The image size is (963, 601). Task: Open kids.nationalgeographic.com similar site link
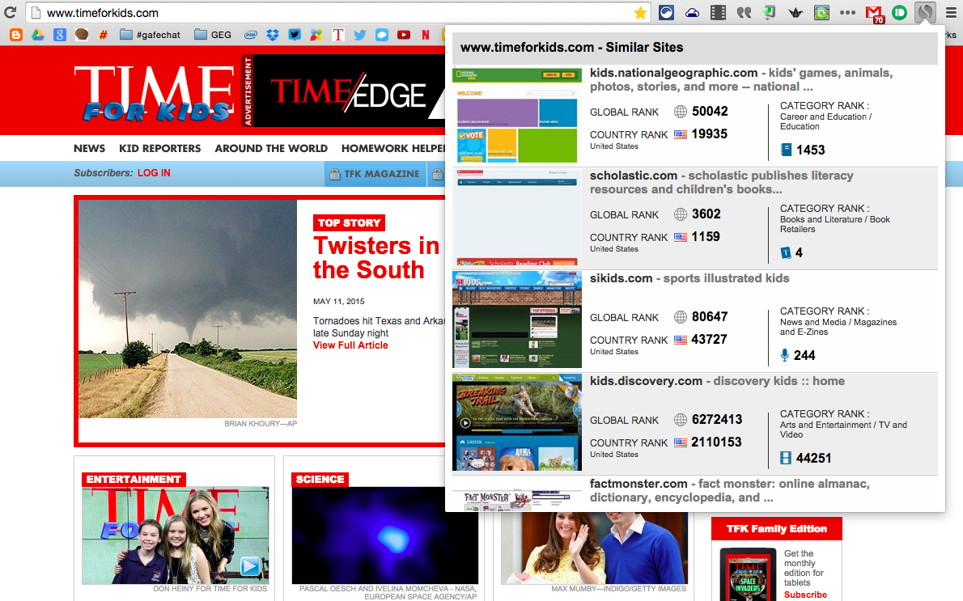click(x=673, y=73)
